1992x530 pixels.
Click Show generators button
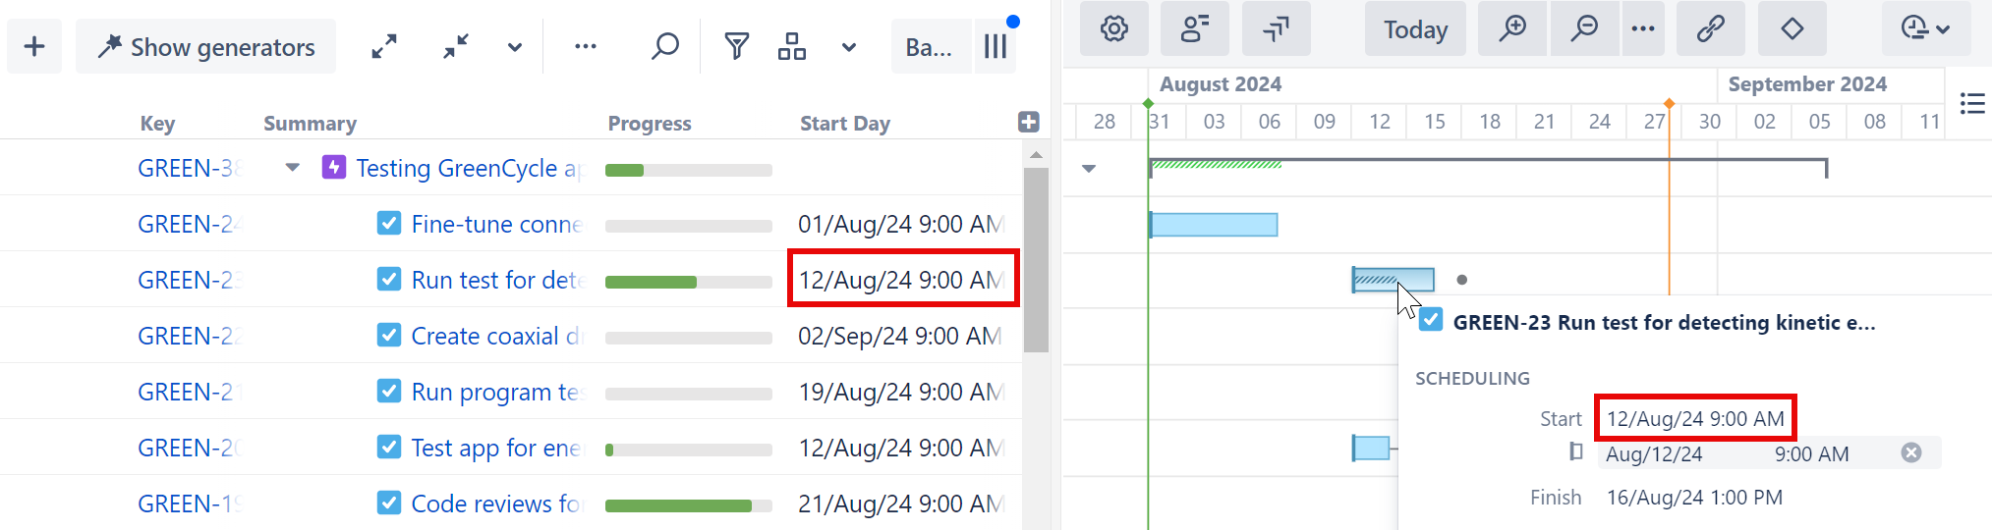click(206, 46)
